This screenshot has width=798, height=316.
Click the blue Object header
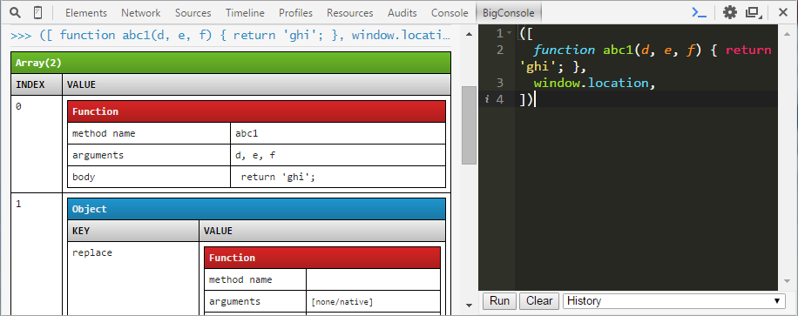(256, 209)
